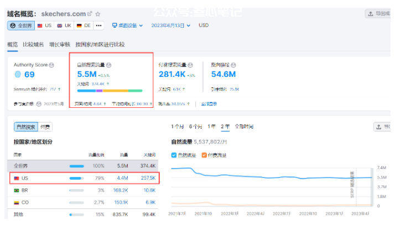This screenshot has width=395, height=225.
Task: Select the 自然搜索 organic toggle
Action: tap(26, 127)
